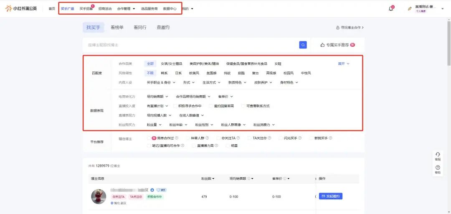Click thumbs-up icon of 专属买手推荐

click(322, 45)
